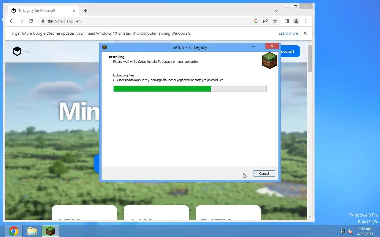This screenshot has height=237, width=380.
Task: Click the grass block icon in Setup title bar
Action: [x=104, y=47]
